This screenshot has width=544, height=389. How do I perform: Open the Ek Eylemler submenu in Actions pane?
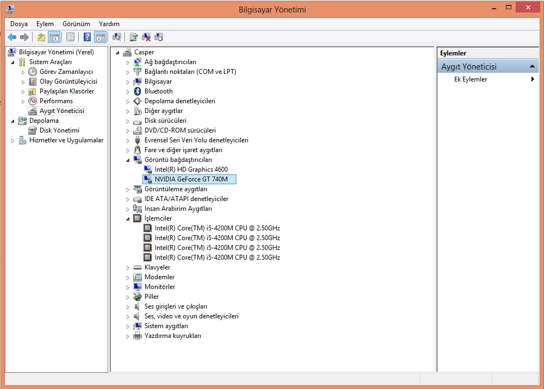(x=488, y=79)
